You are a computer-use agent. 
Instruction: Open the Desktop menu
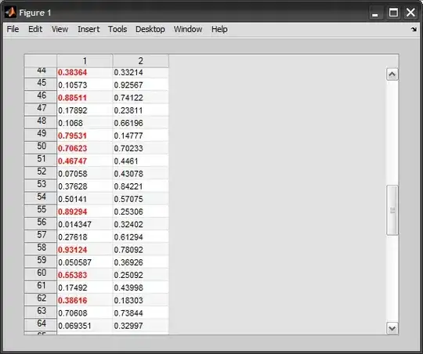tap(150, 29)
